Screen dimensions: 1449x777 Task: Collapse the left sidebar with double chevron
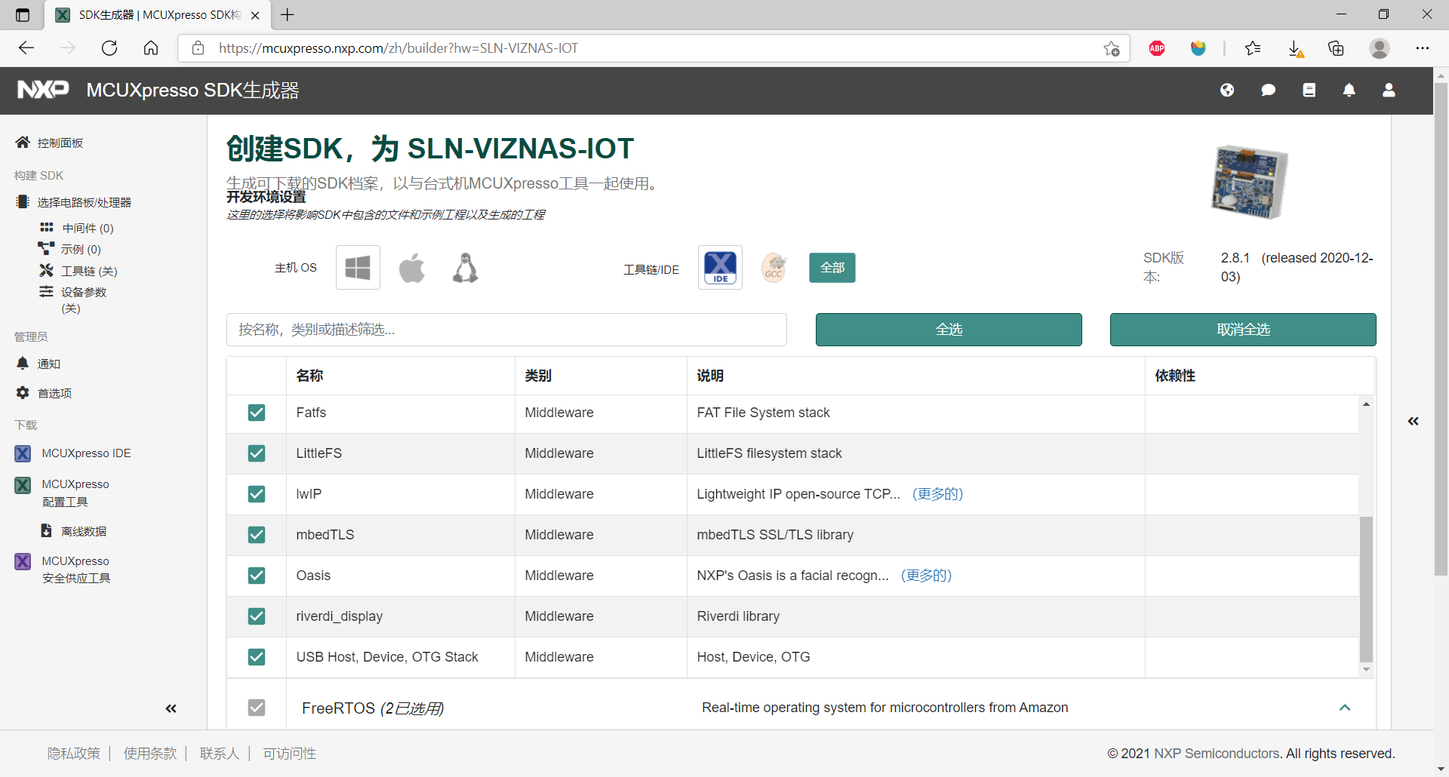(x=171, y=708)
